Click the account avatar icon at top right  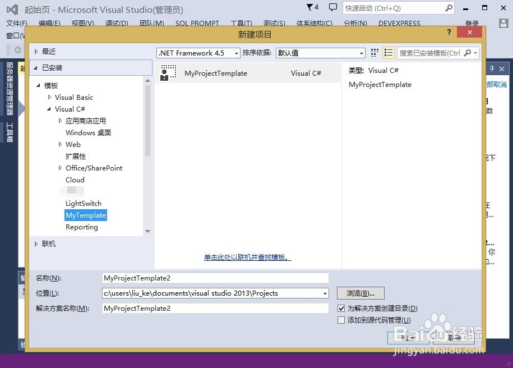tap(503, 23)
